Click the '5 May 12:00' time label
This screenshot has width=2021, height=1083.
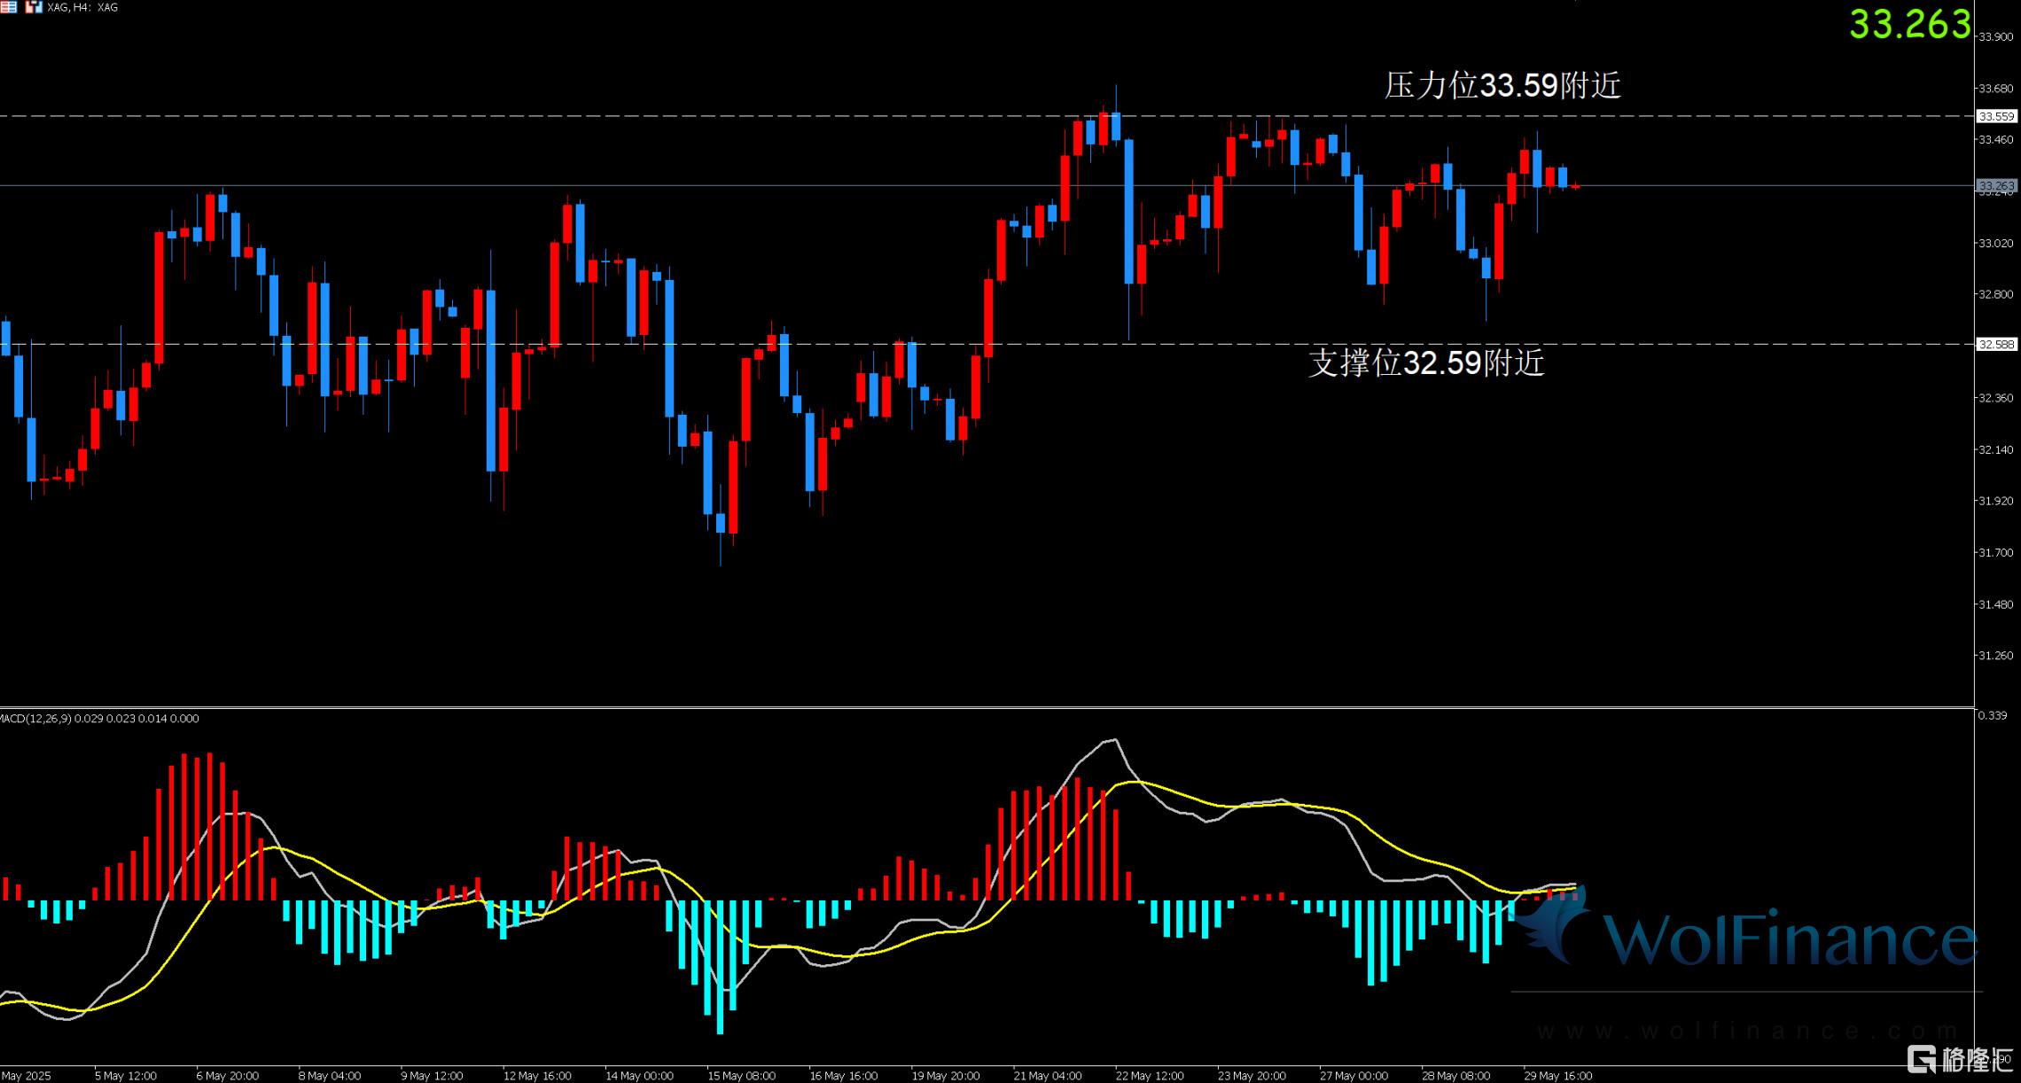[125, 1076]
